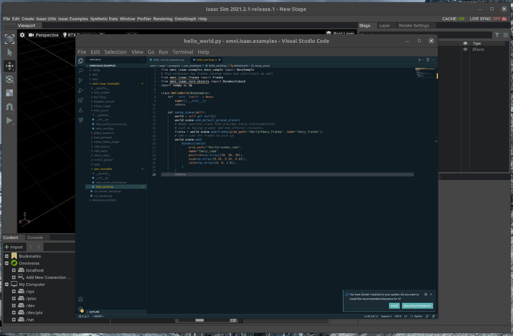Collapse the Bookmarks tree node
Screen dimensions: 513x336
(x=7, y=256)
